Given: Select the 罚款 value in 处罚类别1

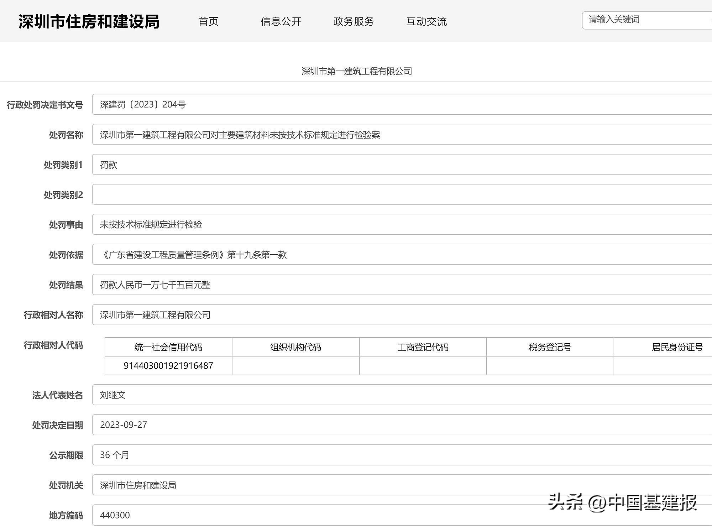Looking at the screenshot, I should (109, 165).
